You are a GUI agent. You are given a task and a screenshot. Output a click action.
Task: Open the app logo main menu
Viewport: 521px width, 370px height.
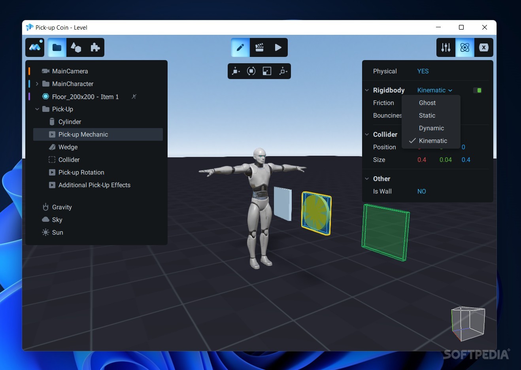(x=35, y=47)
